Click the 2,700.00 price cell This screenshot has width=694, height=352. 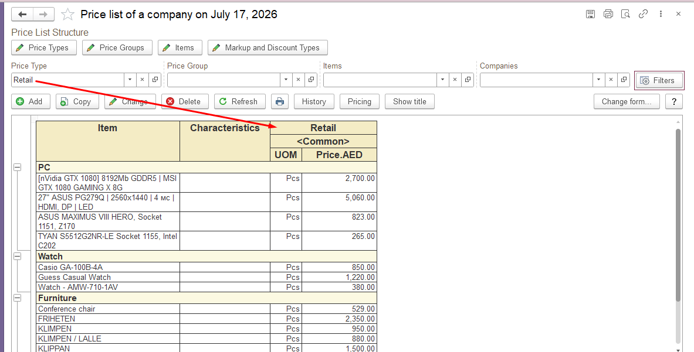pos(340,183)
